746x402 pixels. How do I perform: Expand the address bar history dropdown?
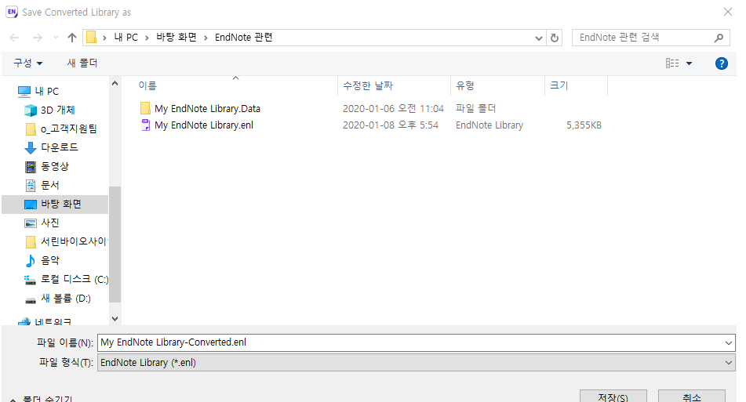pyautogui.click(x=539, y=38)
